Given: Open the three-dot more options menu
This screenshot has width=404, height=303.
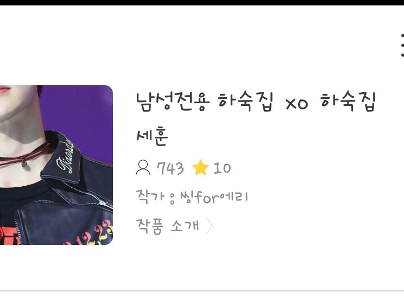Looking at the screenshot, I should click(402, 46).
